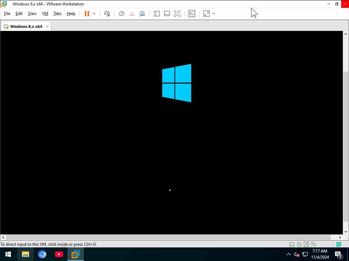This screenshot has height=261, width=349.
Task: Click inside the VM display showing Windows logo
Action: tap(171, 133)
